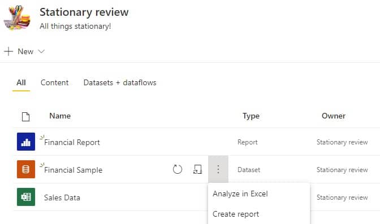Open the Sales Data workbook
The image size is (380, 224).
pyautogui.click(x=62, y=197)
